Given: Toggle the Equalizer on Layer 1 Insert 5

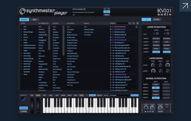Looking at the screenshot, I should (156, 52).
